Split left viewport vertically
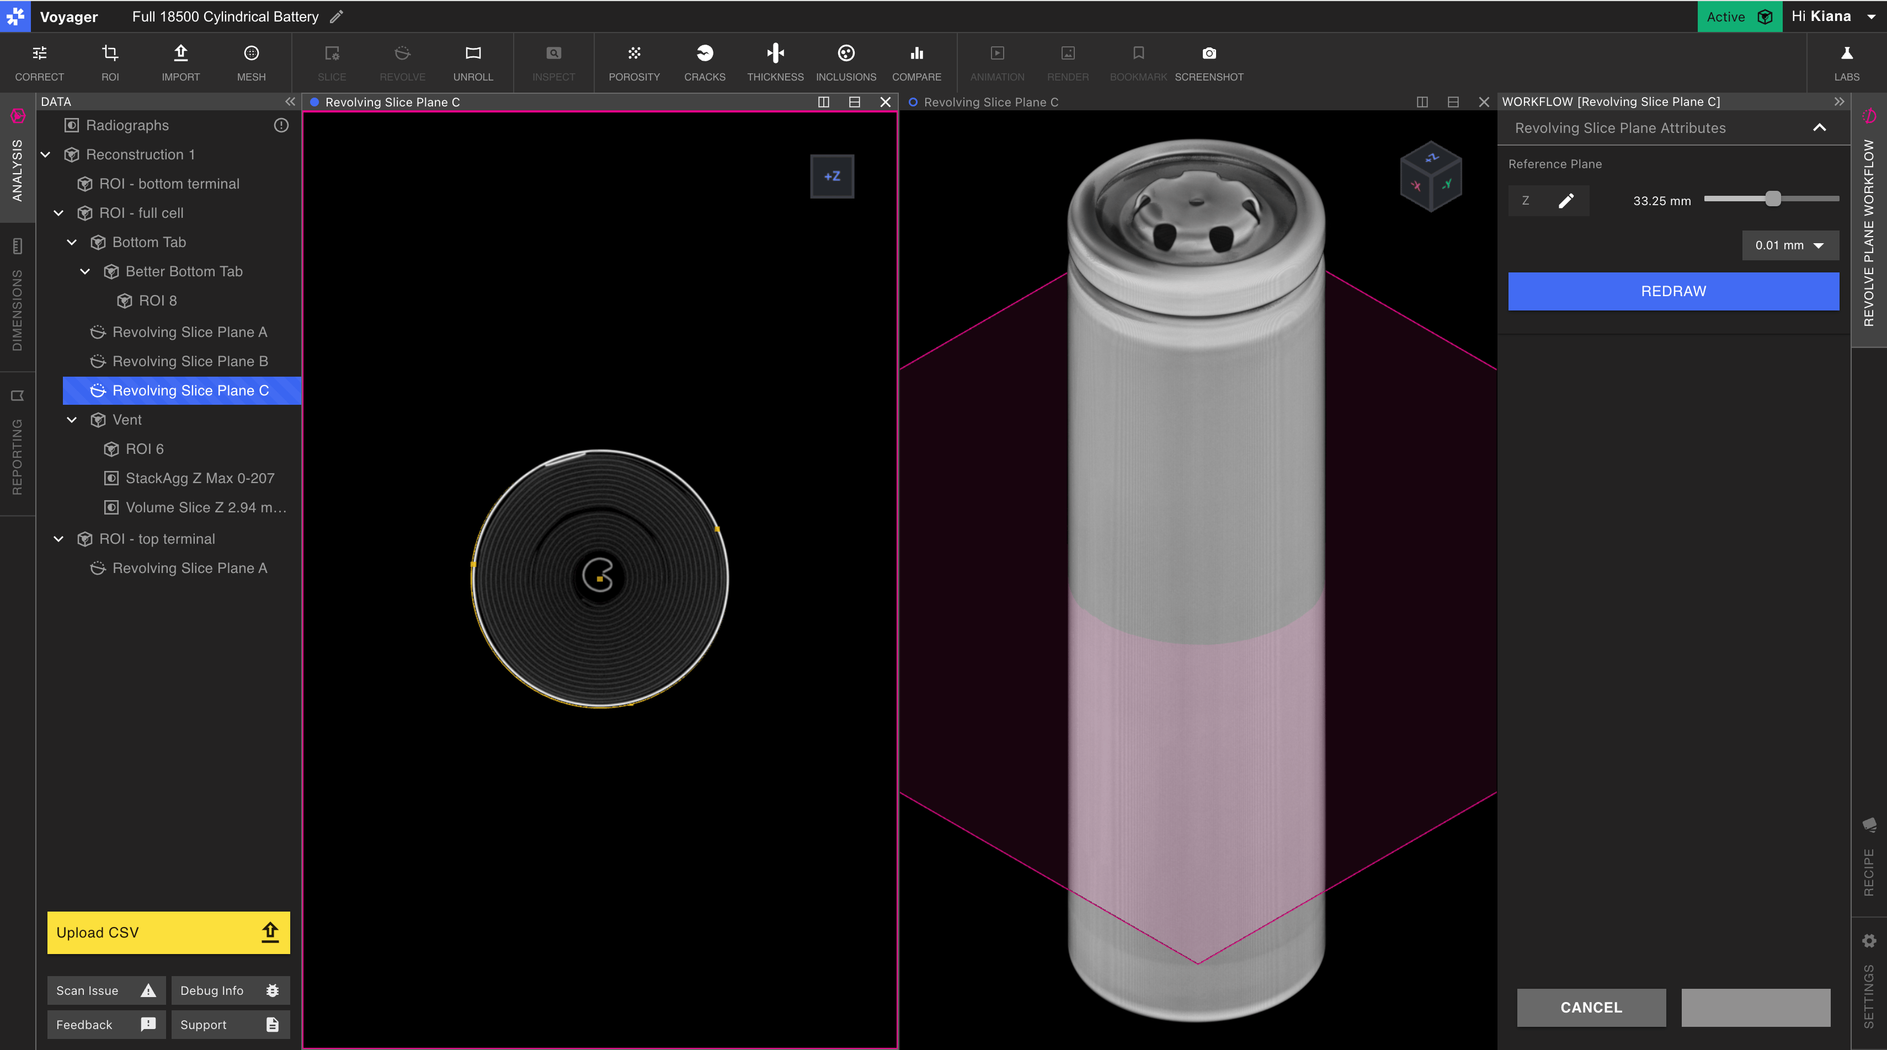 pyautogui.click(x=823, y=102)
